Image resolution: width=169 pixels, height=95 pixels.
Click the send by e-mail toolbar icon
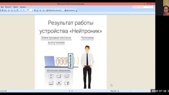click(x=5, y=10)
